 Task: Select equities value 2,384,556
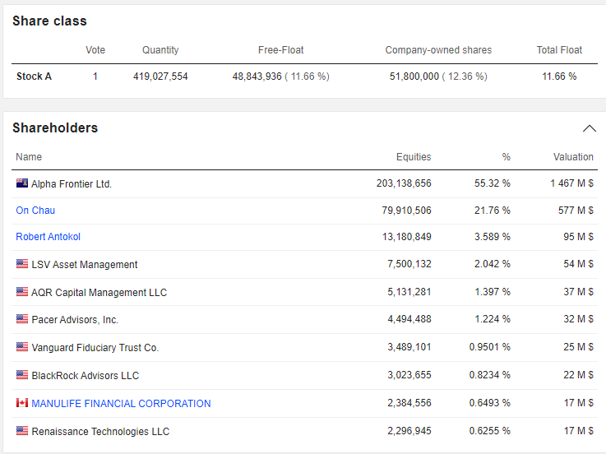pos(409,402)
